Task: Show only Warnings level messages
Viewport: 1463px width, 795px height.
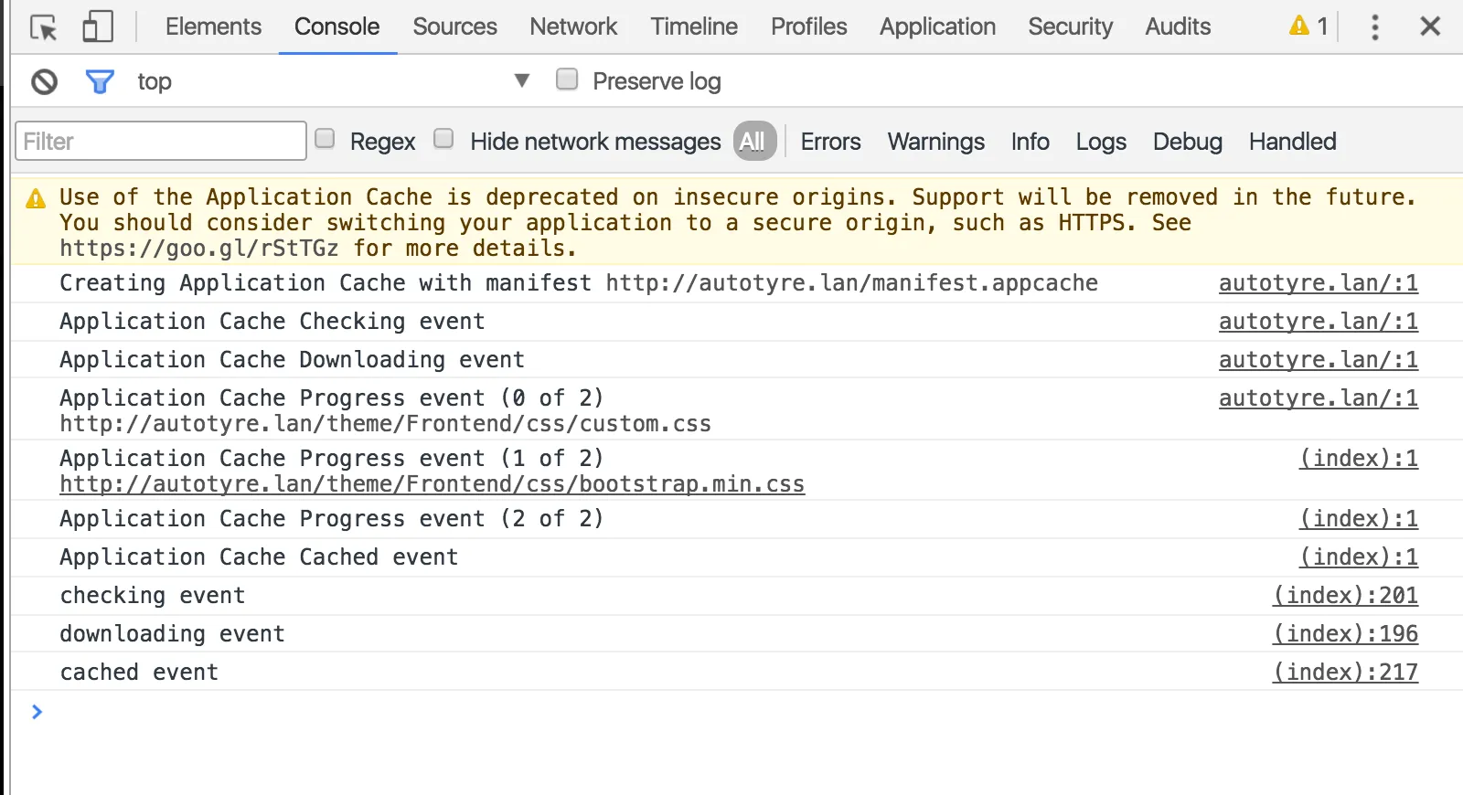Action: coord(935,142)
